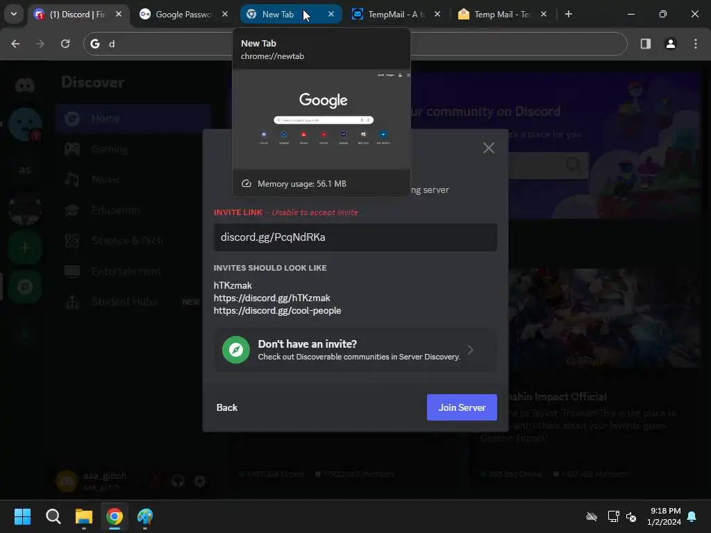Click the Join Server button
This screenshot has height=533, width=711.
462,407
